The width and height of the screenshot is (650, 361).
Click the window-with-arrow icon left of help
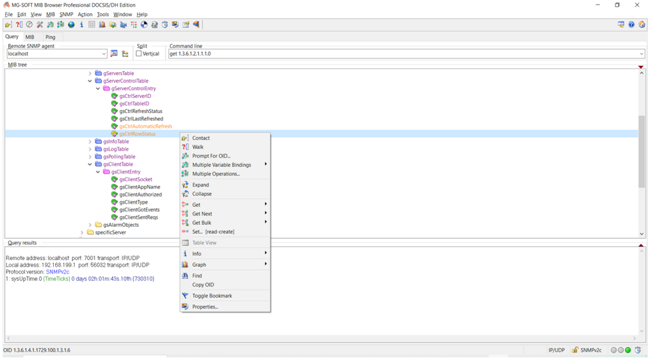click(x=621, y=24)
